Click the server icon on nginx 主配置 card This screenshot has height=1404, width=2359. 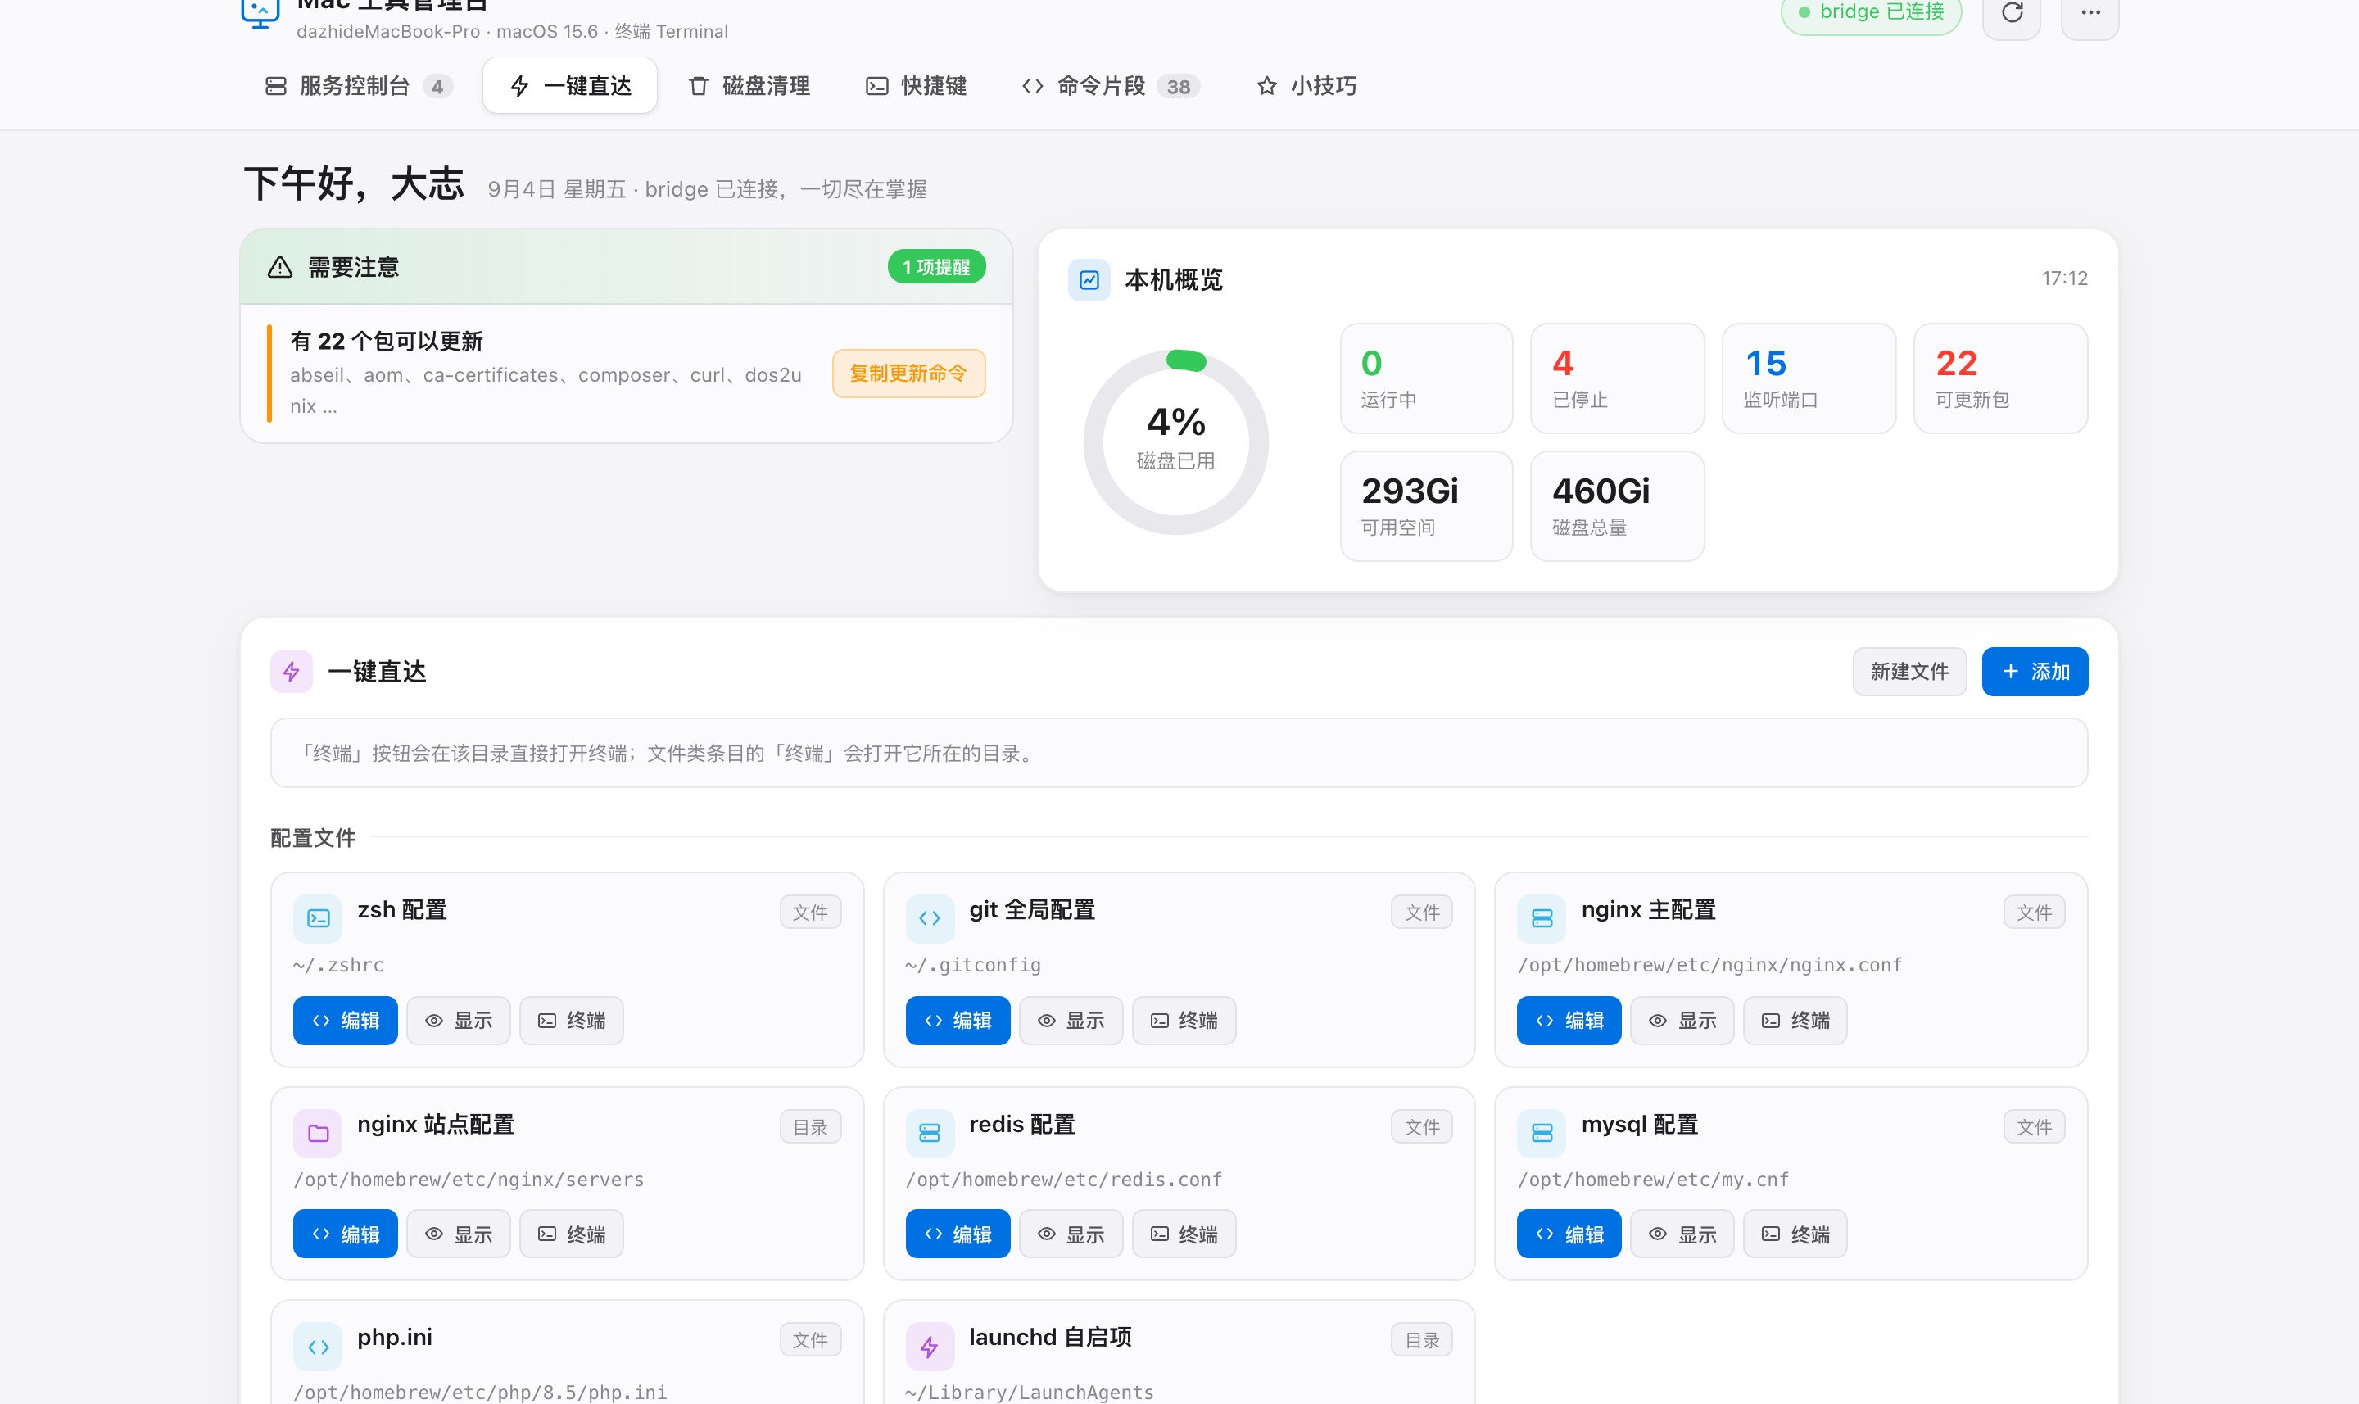click(1542, 917)
